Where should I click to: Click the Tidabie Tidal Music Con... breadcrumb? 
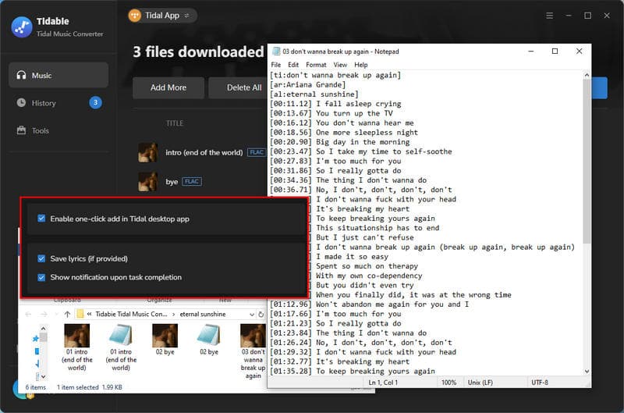pos(131,314)
